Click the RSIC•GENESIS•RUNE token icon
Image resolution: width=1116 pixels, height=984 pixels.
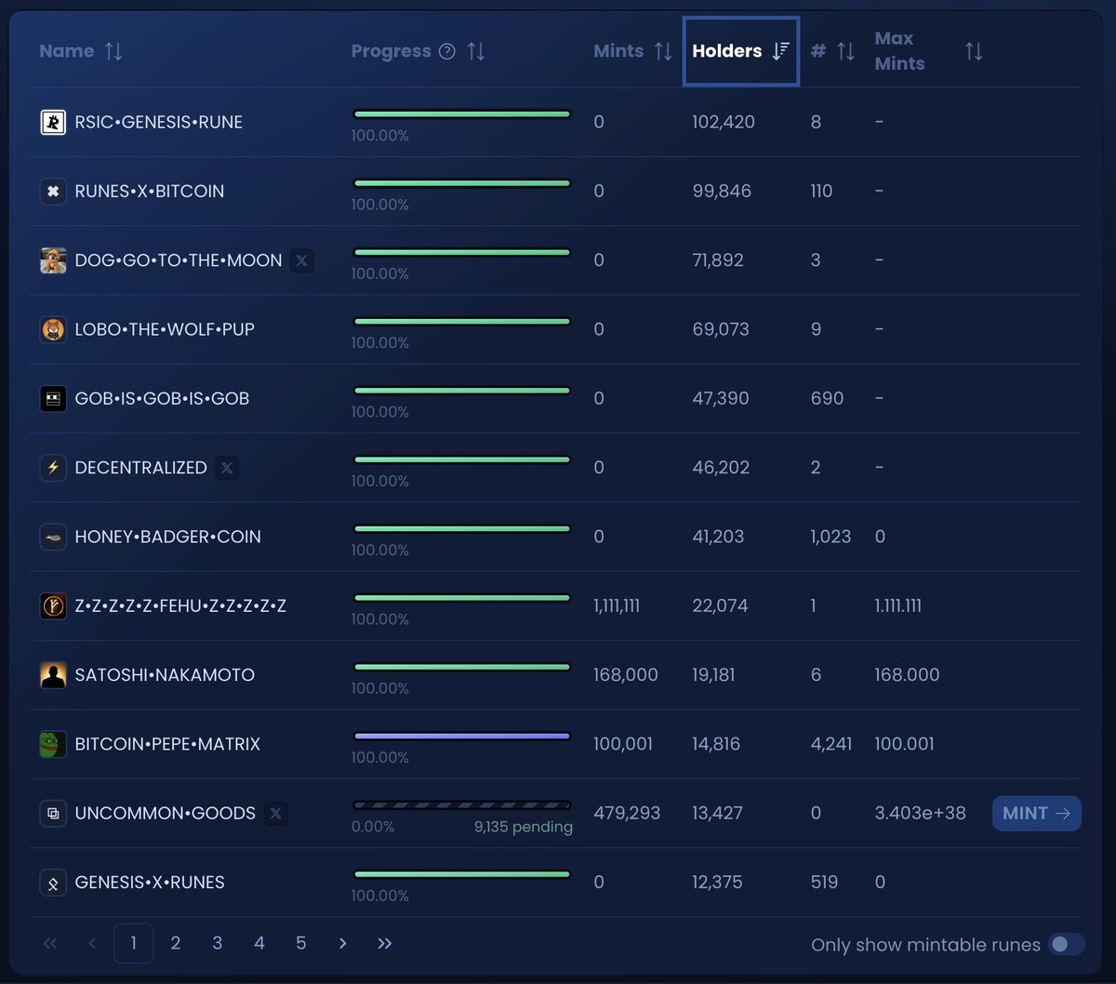(x=53, y=122)
